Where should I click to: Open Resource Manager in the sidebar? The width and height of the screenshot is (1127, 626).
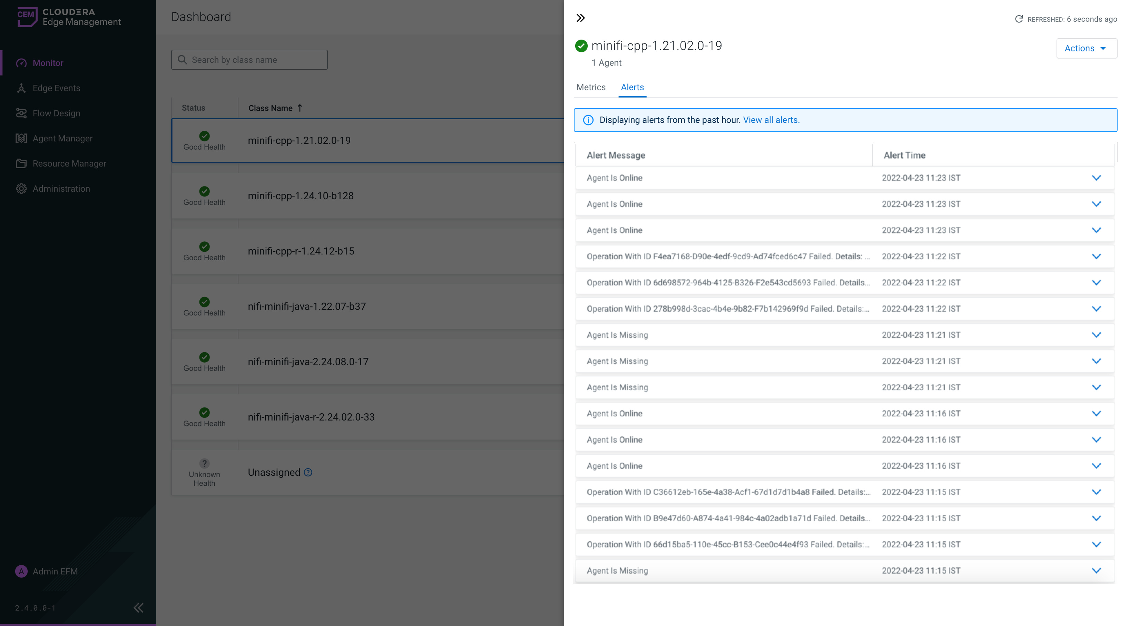click(69, 163)
